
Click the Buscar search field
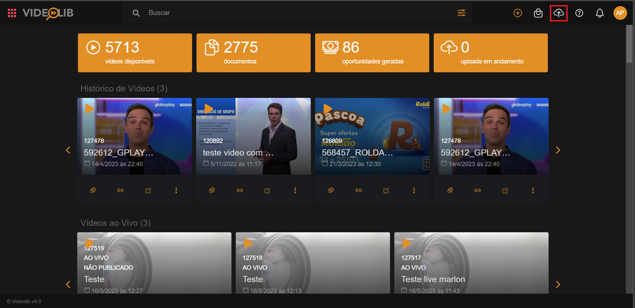[297, 13]
